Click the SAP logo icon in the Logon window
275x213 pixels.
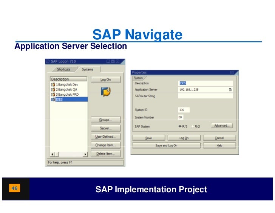click(x=106, y=92)
